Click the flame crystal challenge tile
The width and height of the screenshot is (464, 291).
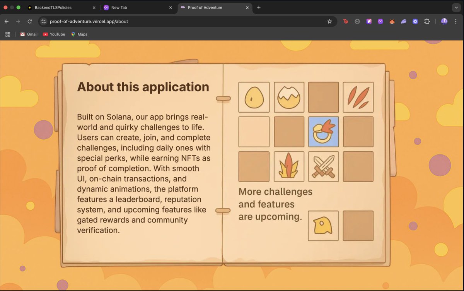[289, 166]
